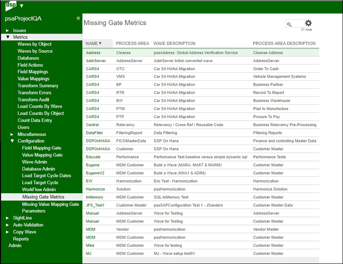Screen dimensions: 343x264
Task: Expand the Miscellaneous node arrow
Action: 12,134
